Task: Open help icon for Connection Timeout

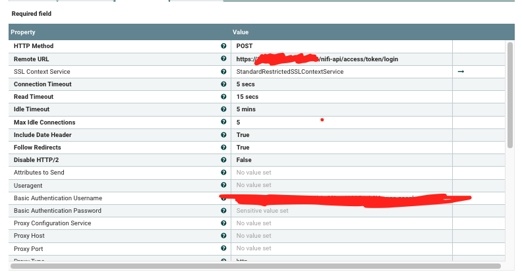Action: click(x=223, y=84)
